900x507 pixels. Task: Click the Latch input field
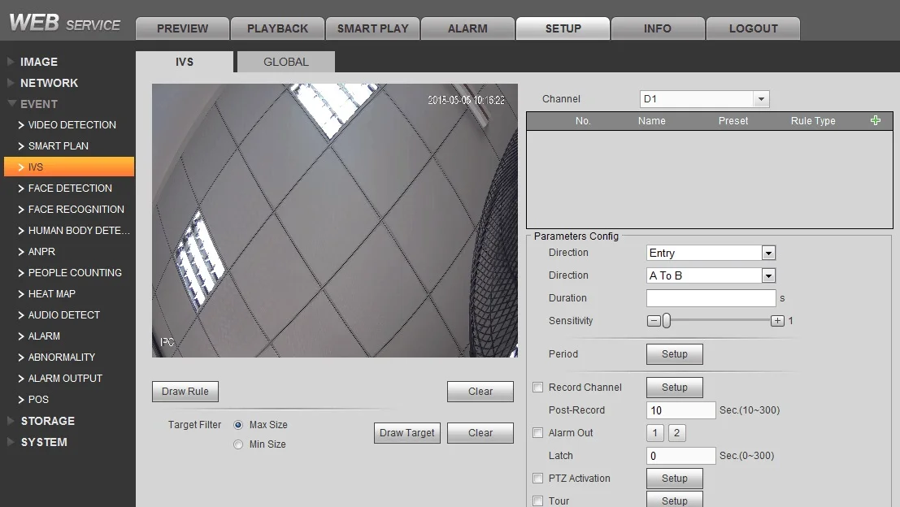[x=680, y=456]
